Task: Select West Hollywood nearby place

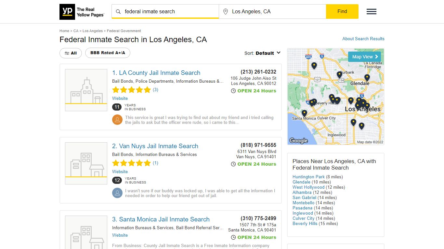Action: click(308, 187)
